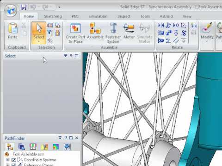Open the Engineering Reference tab in PathFinder

[x=67, y=147]
